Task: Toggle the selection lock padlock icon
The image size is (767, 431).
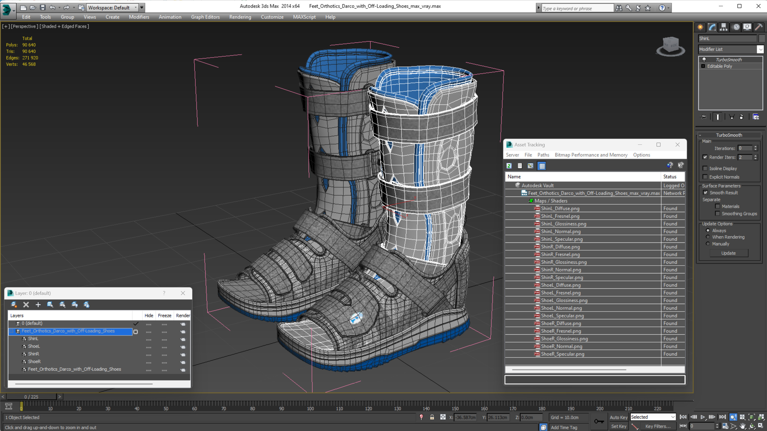Action: [432, 417]
